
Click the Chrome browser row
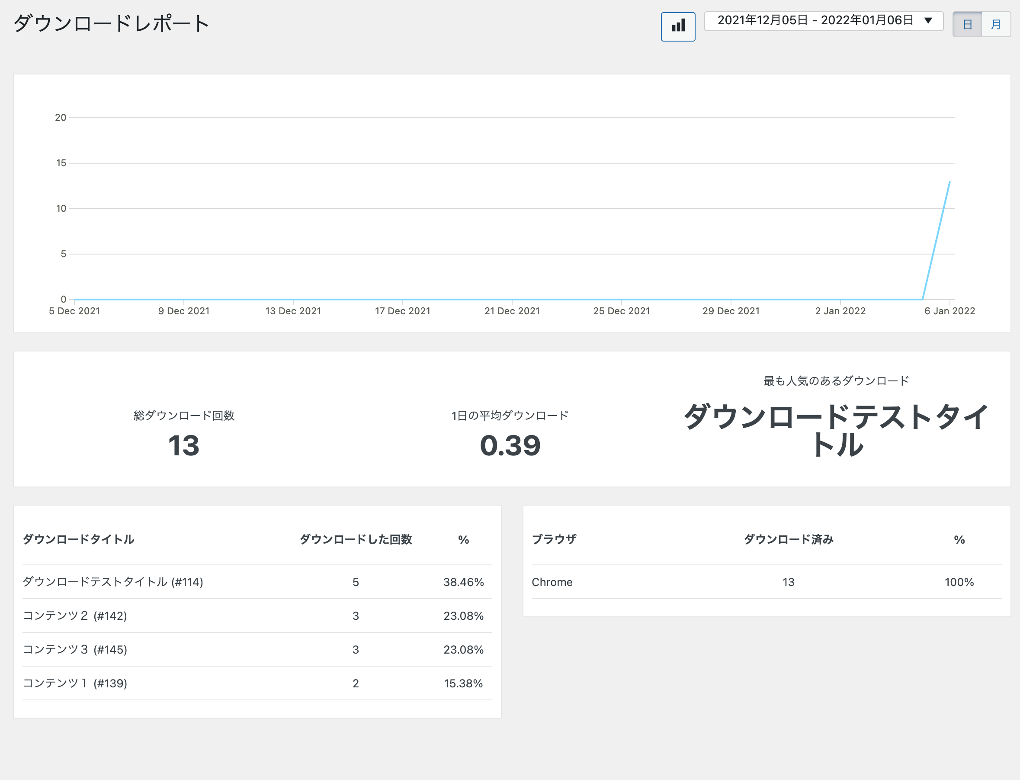tap(767, 582)
